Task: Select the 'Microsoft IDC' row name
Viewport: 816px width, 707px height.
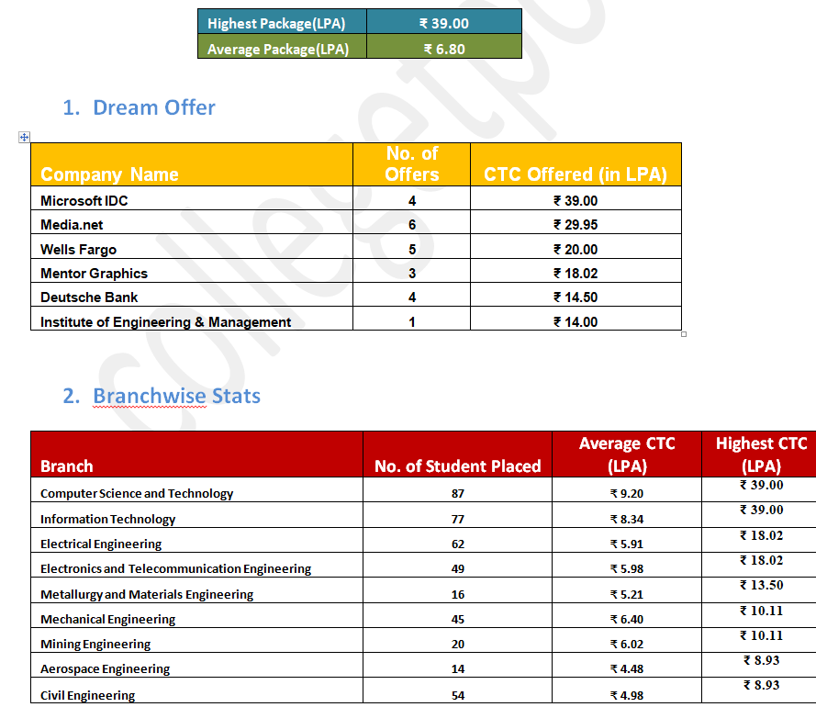Action: tap(84, 201)
